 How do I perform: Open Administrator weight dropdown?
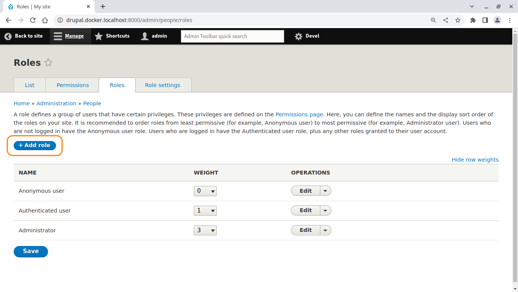205,230
